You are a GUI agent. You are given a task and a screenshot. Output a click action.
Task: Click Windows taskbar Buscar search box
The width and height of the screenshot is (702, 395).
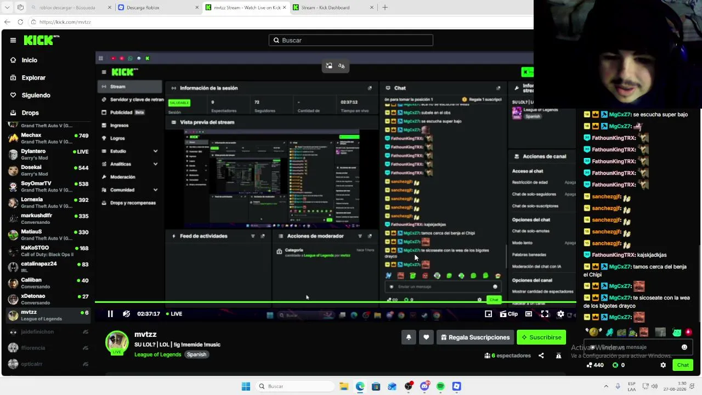295,386
